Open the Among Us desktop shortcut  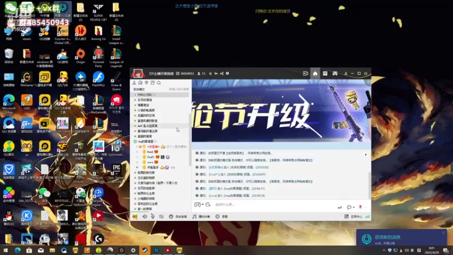[98, 33]
